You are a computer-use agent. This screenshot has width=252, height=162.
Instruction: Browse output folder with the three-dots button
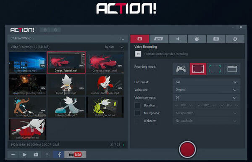122,40
